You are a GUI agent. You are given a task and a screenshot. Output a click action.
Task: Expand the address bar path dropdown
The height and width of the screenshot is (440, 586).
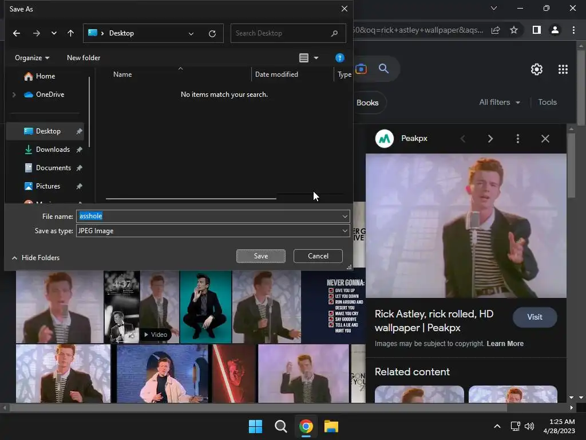click(191, 34)
